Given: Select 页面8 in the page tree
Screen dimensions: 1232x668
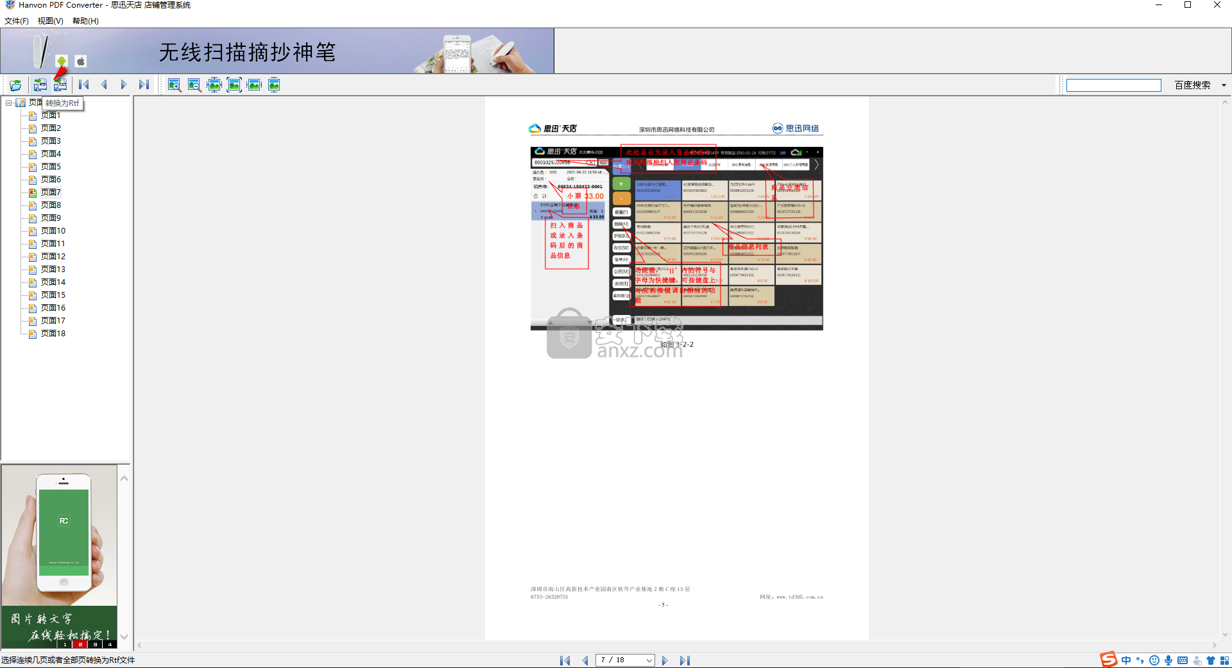Looking at the screenshot, I should 51,205.
